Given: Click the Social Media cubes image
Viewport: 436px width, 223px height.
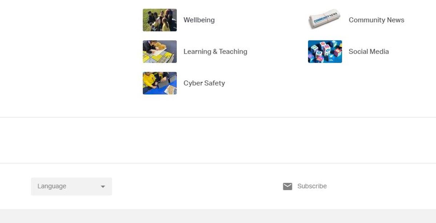Looking at the screenshot, I should pyautogui.click(x=325, y=51).
